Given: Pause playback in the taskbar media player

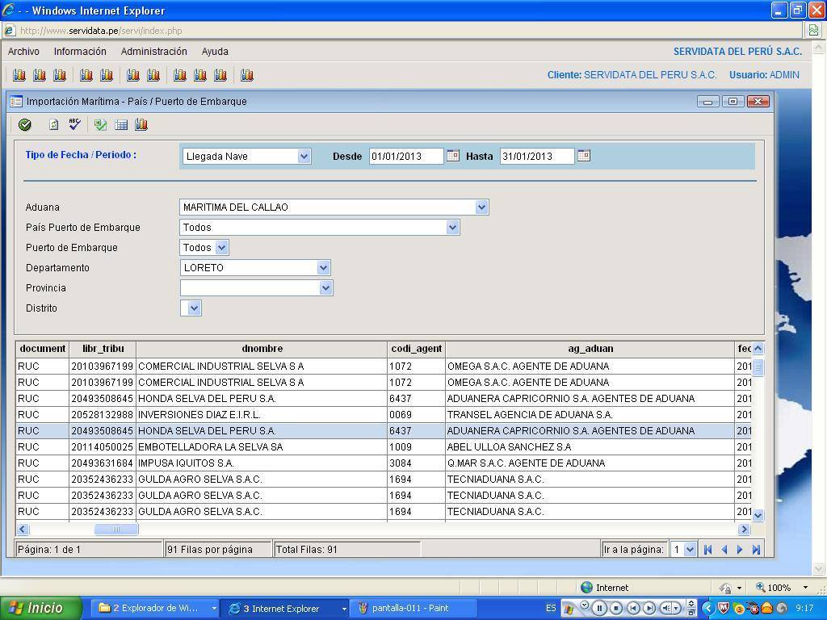Looking at the screenshot, I should [599, 608].
